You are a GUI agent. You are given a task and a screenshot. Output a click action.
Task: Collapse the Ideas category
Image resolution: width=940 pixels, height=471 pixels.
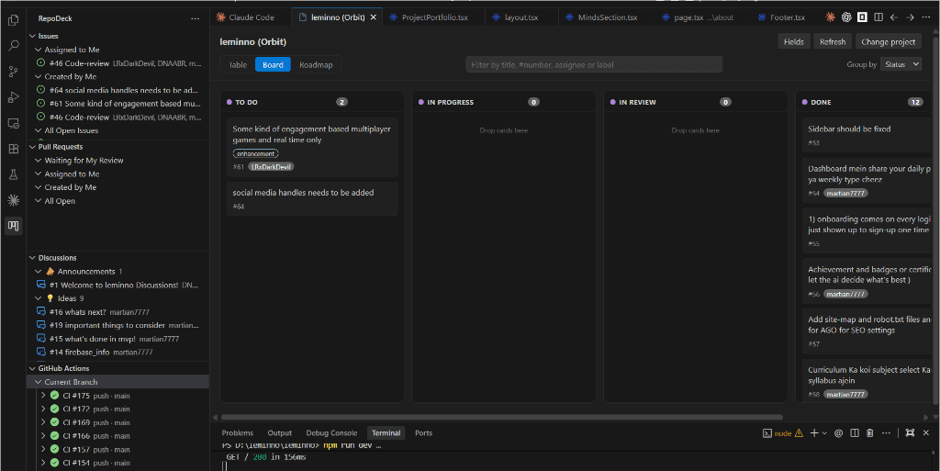[x=39, y=298]
